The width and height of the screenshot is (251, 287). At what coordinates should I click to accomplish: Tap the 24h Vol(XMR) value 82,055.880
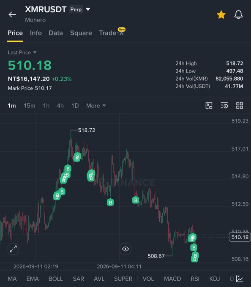pyautogui.click(x=229, y=79)
